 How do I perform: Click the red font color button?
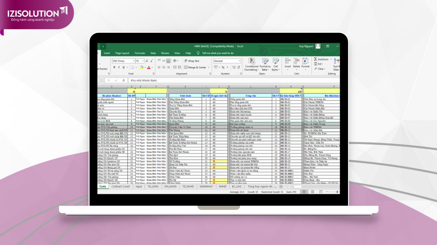pos(149,68)
